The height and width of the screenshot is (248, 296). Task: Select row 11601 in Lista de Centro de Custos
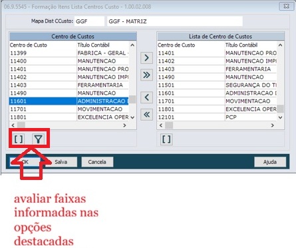[x=217, y=93]
